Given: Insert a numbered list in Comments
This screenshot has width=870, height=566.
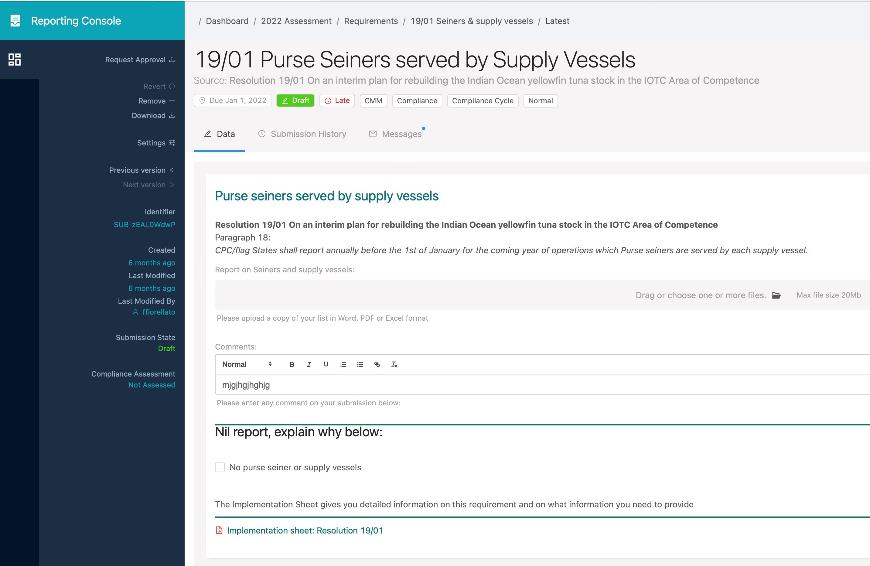Looking at the screenshot, I should tap(343, 364).
